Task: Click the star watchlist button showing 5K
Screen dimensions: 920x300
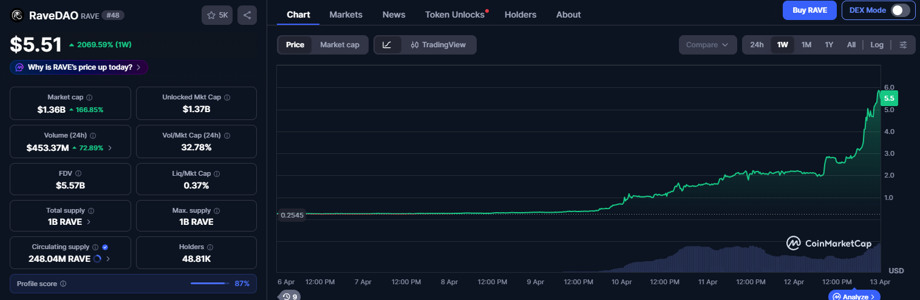Action: tap(217, 15)
